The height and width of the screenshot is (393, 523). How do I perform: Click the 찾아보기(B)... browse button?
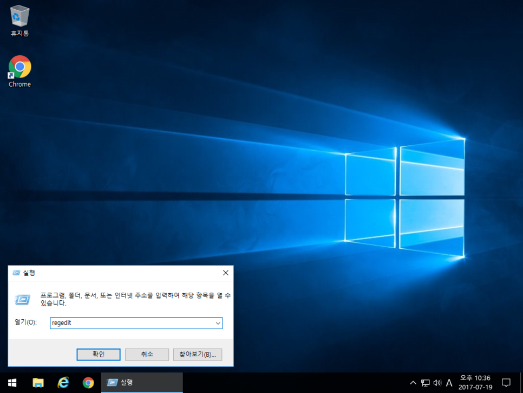click(x=198, y=355)
